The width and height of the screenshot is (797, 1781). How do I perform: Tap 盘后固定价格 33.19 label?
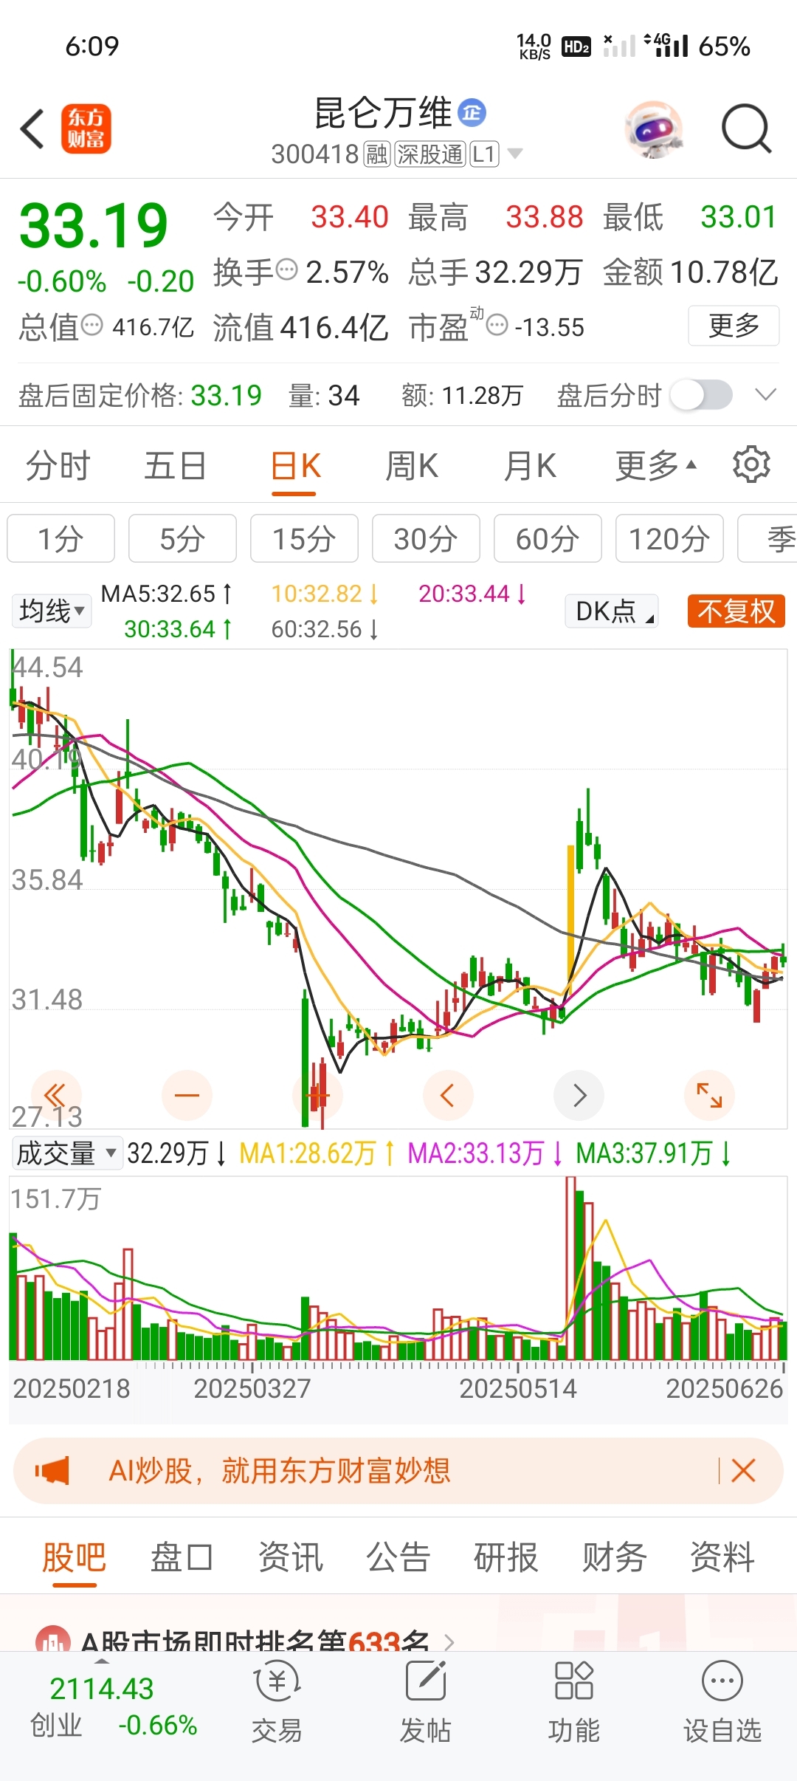[x=139, y=396]
